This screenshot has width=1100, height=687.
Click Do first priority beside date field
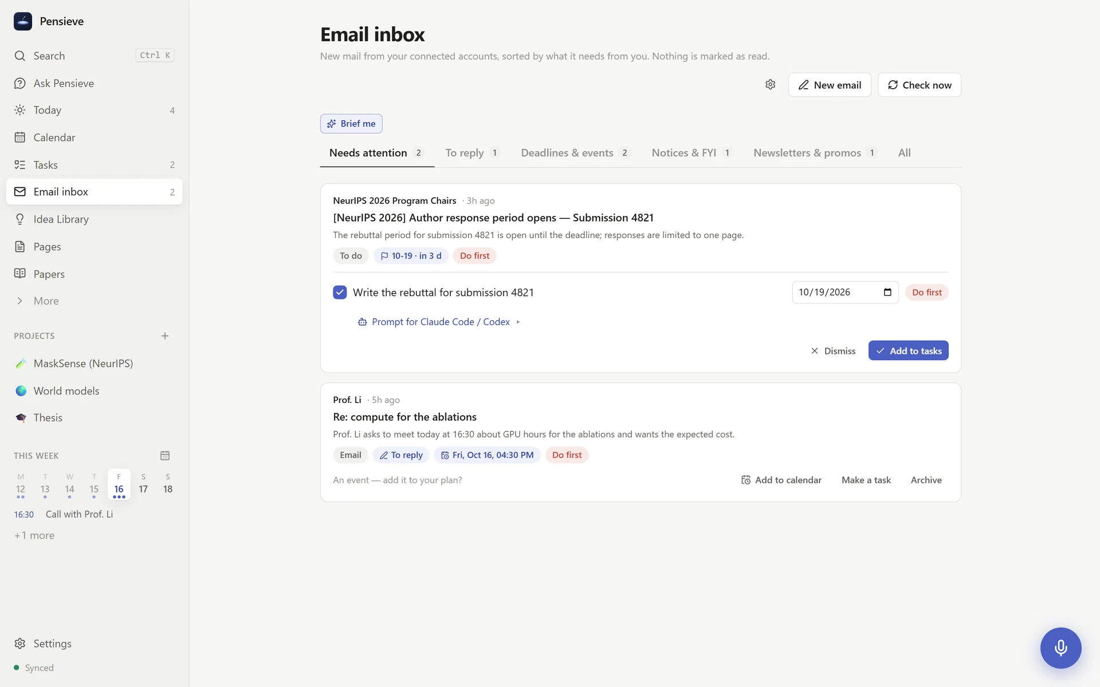pos(926,293)
